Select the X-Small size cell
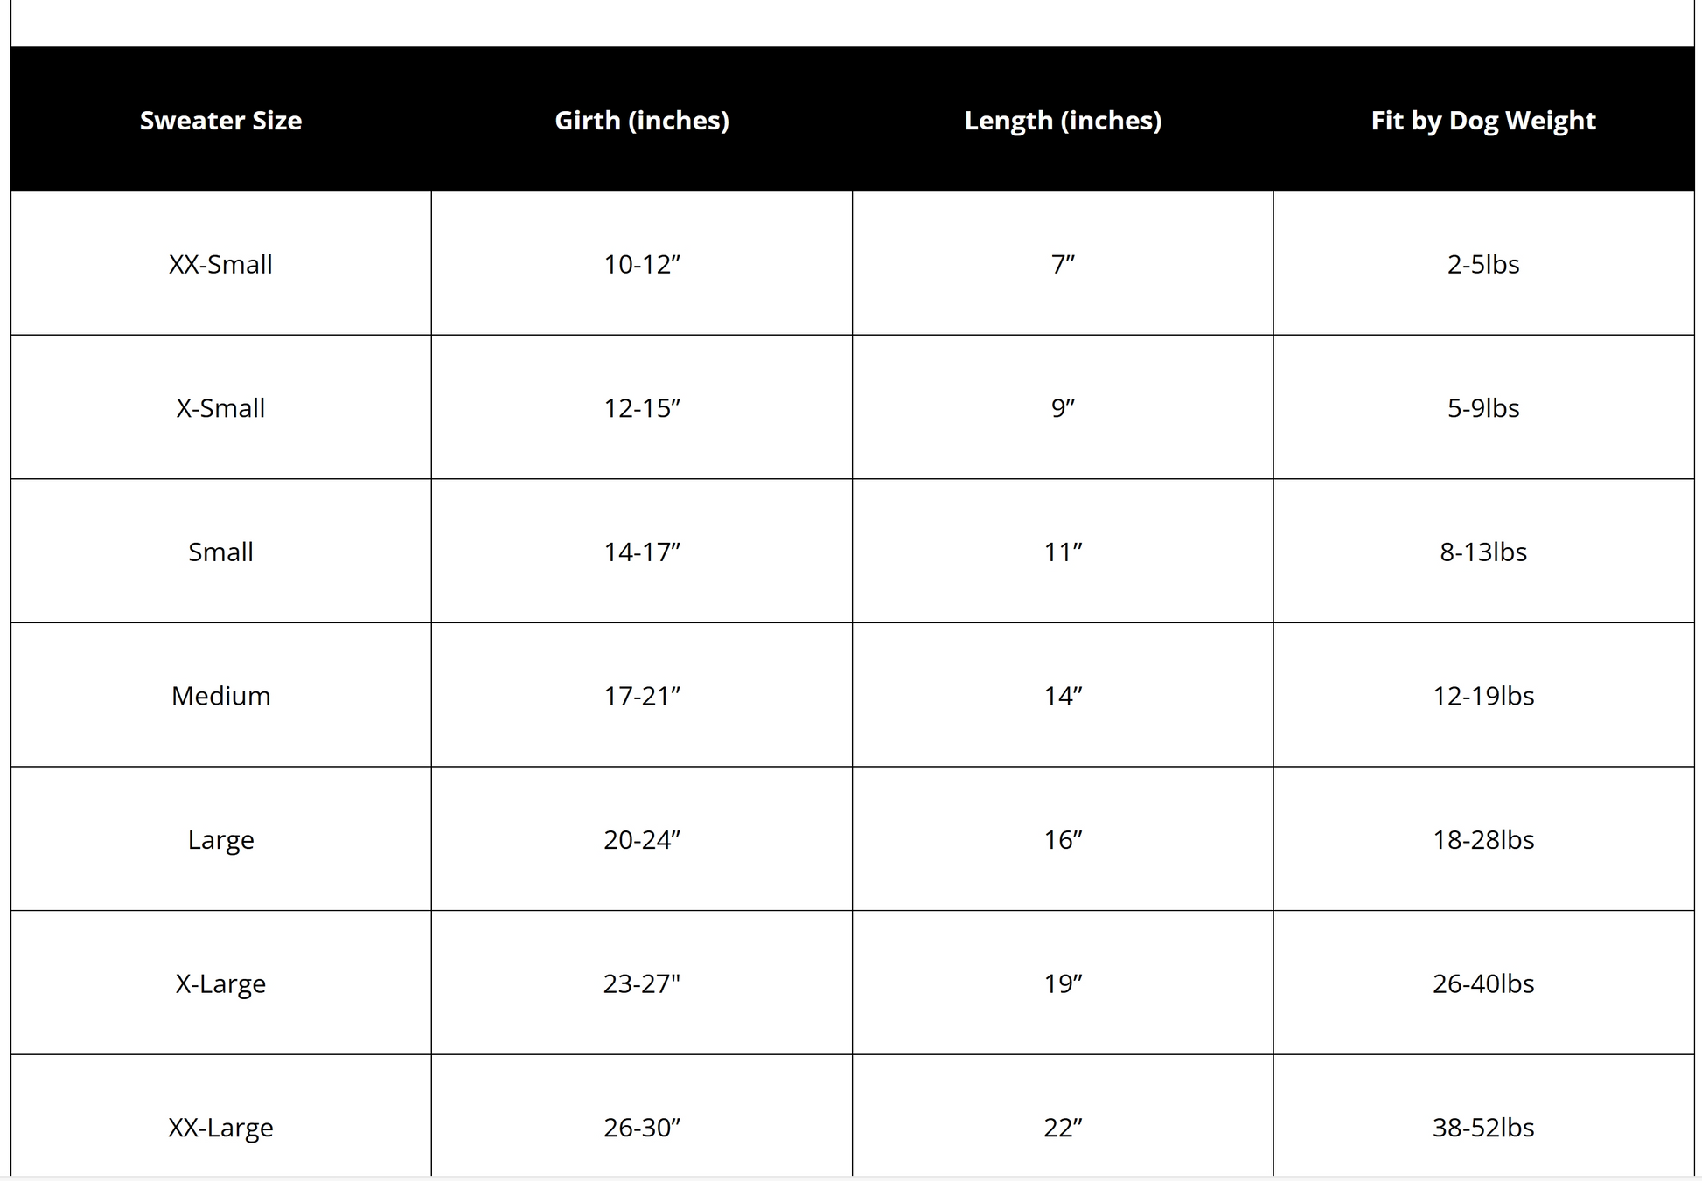1702x1181 pixels. tap(220, 408)
